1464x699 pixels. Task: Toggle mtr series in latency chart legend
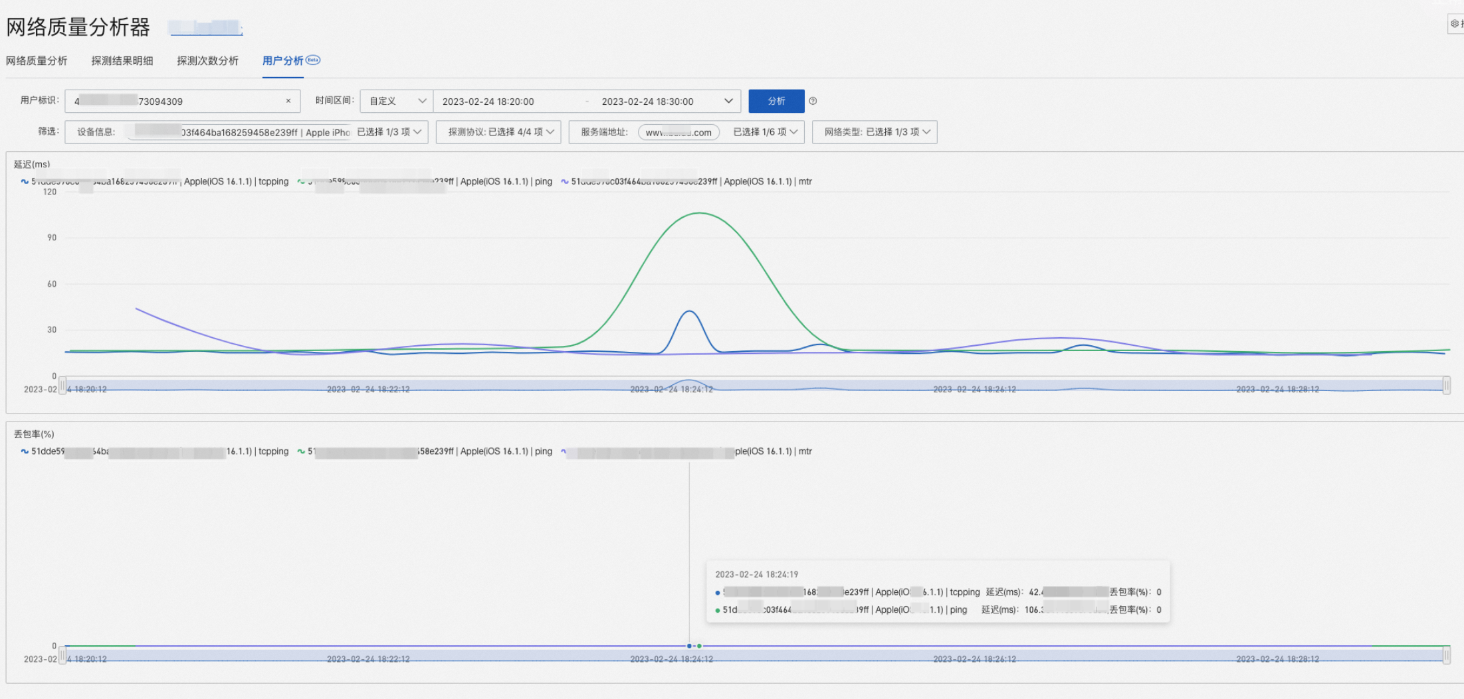686,181
